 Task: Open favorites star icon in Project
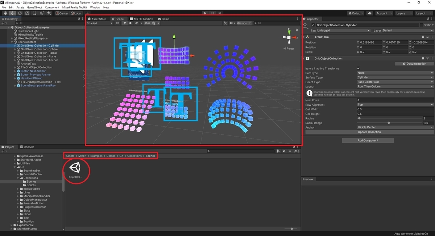[290, 151]
